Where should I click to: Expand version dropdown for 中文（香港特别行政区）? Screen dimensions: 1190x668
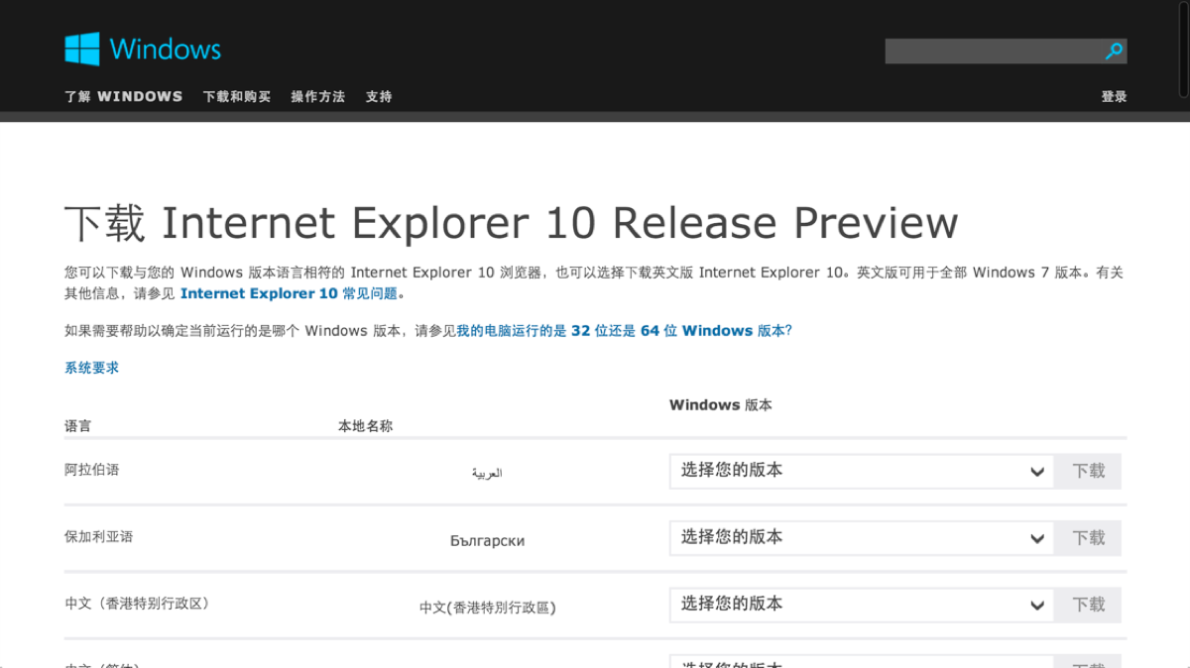(862, 604)
